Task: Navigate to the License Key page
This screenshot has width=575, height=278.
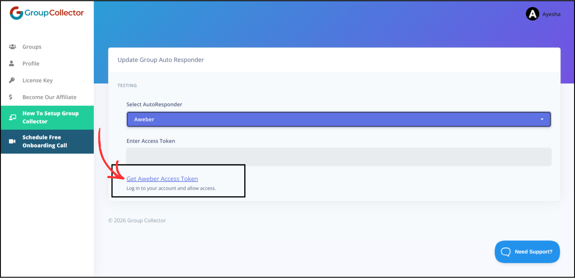Action: [x=37, y=80]
